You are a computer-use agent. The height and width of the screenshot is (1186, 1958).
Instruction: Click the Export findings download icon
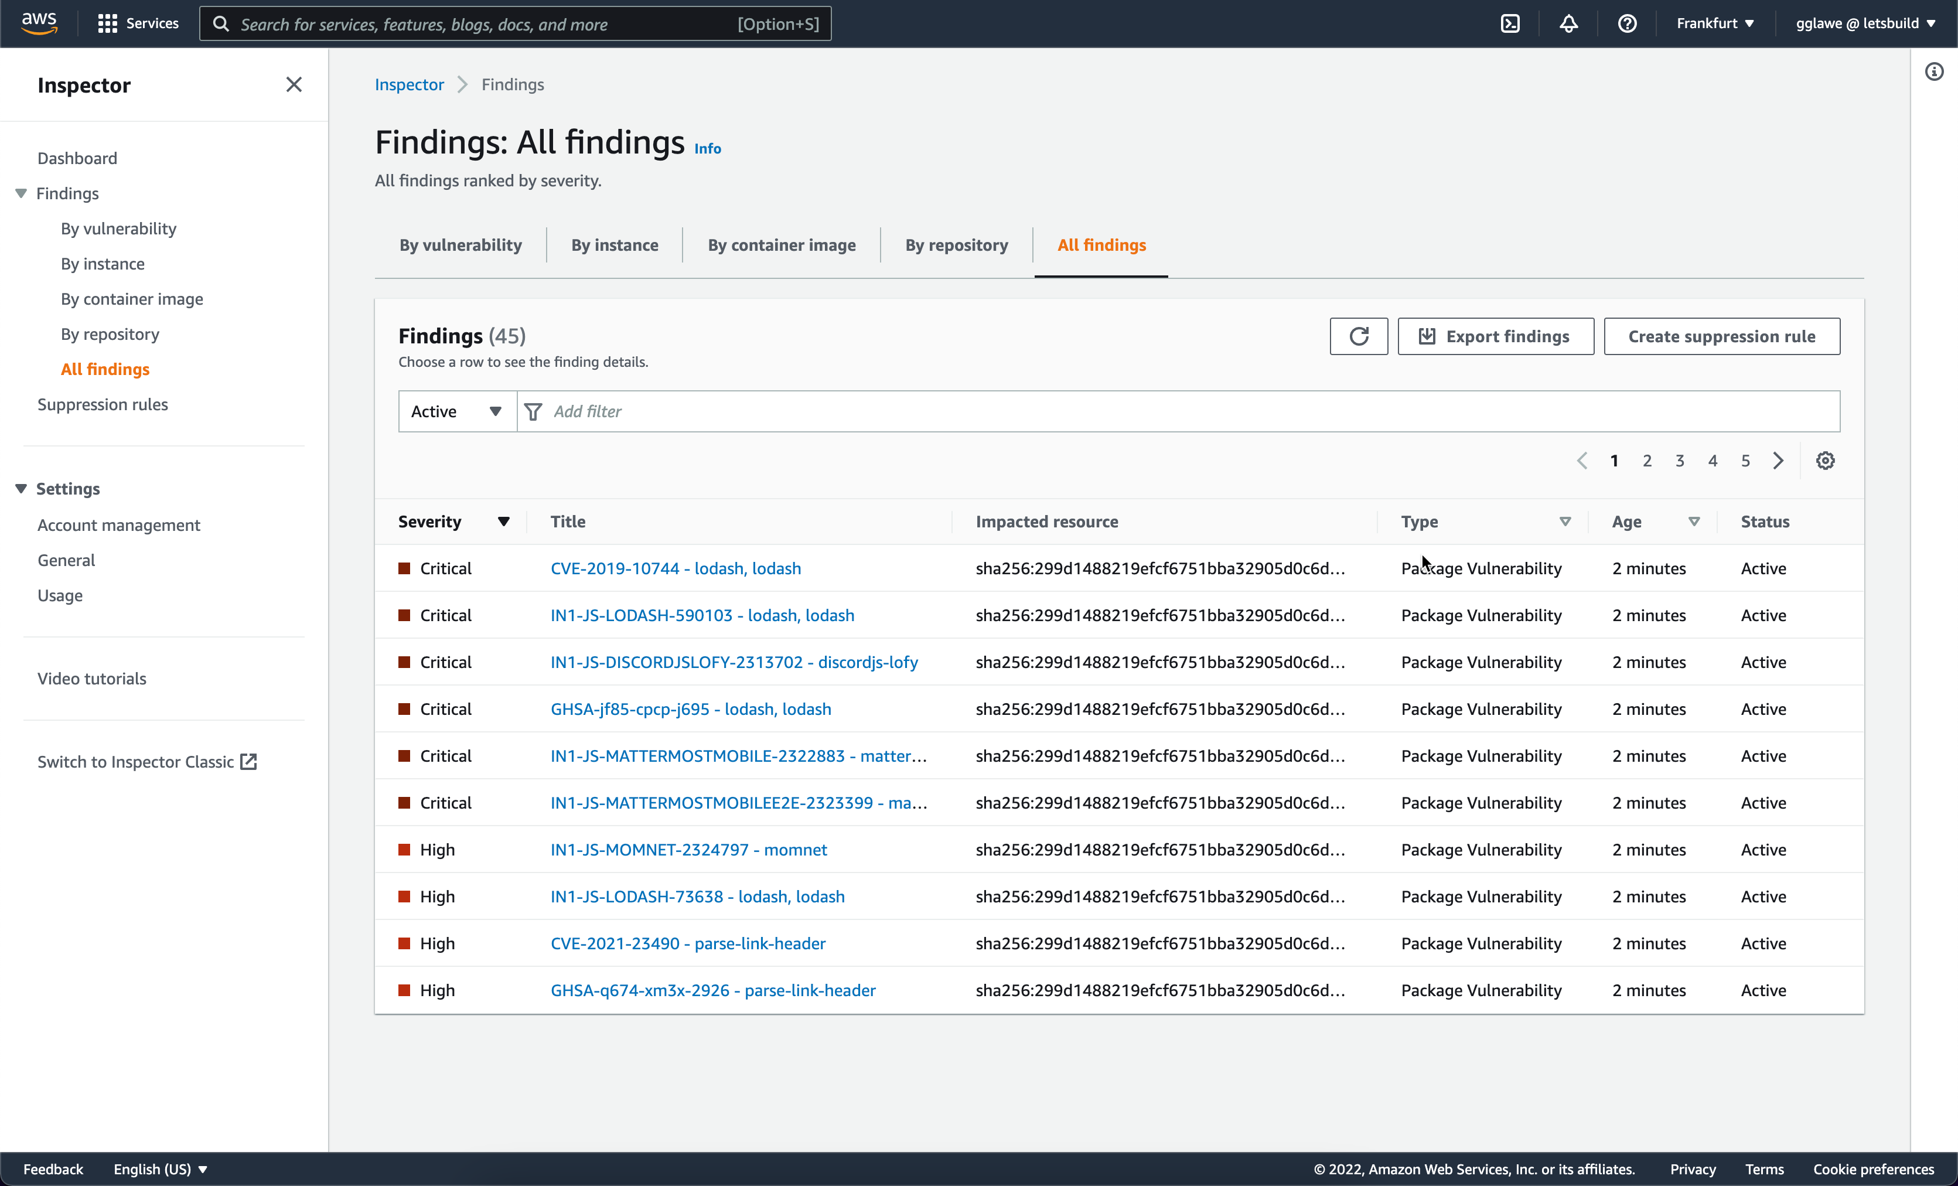[1427, 336]
